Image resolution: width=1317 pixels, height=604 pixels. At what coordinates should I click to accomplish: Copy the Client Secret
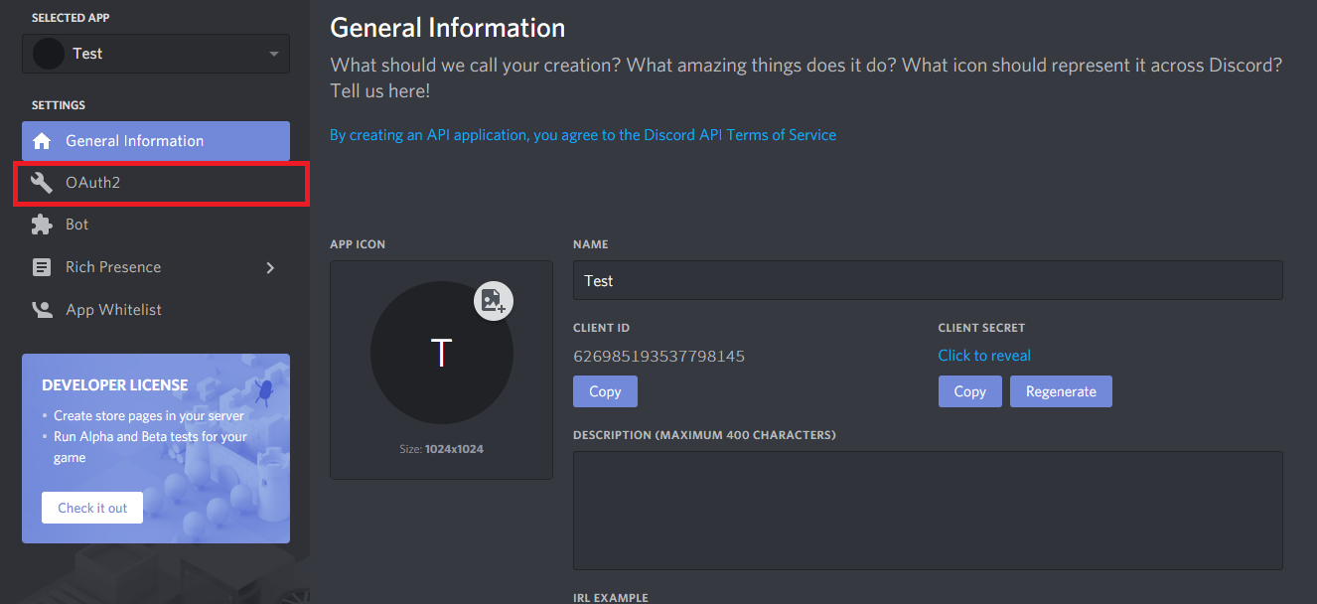pyautogui.click(x=970, y=391)
